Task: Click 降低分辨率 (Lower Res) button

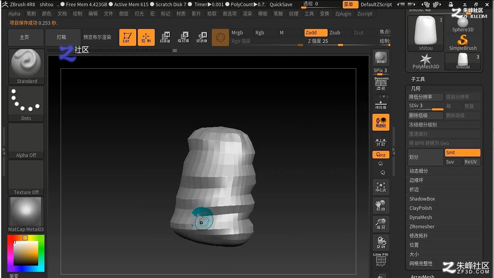Action: click(426, 97)
